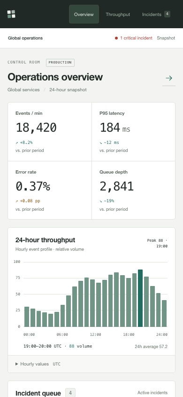
Task: Click the Active incidents label
Action: click(152, 393)
